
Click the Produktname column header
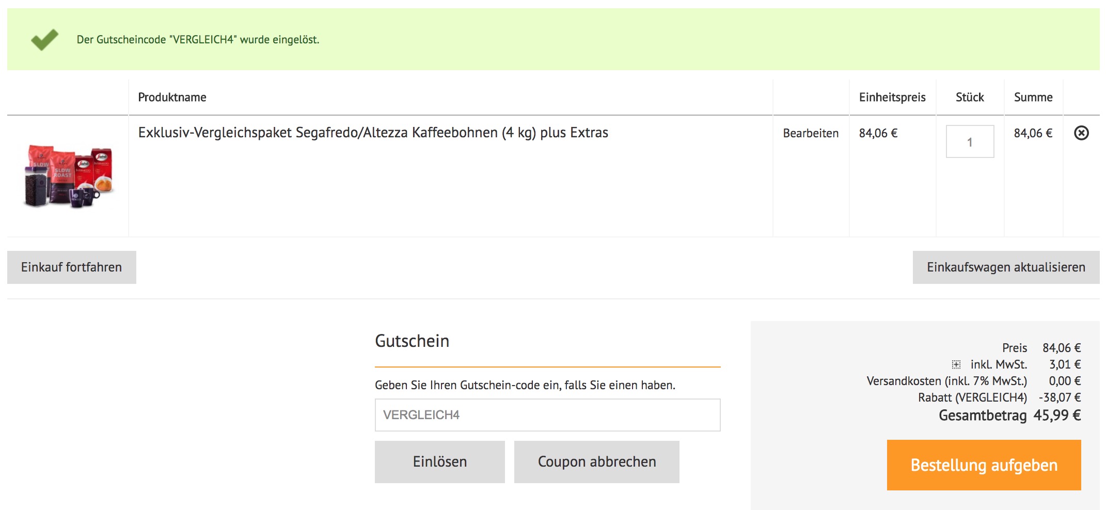[x=172, y=98]
